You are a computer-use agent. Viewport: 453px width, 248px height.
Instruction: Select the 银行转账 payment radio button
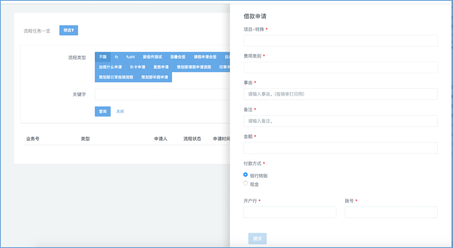pos(245,174)
